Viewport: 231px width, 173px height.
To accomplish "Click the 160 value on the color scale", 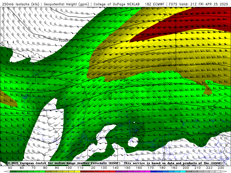I will tap(139, 168).
